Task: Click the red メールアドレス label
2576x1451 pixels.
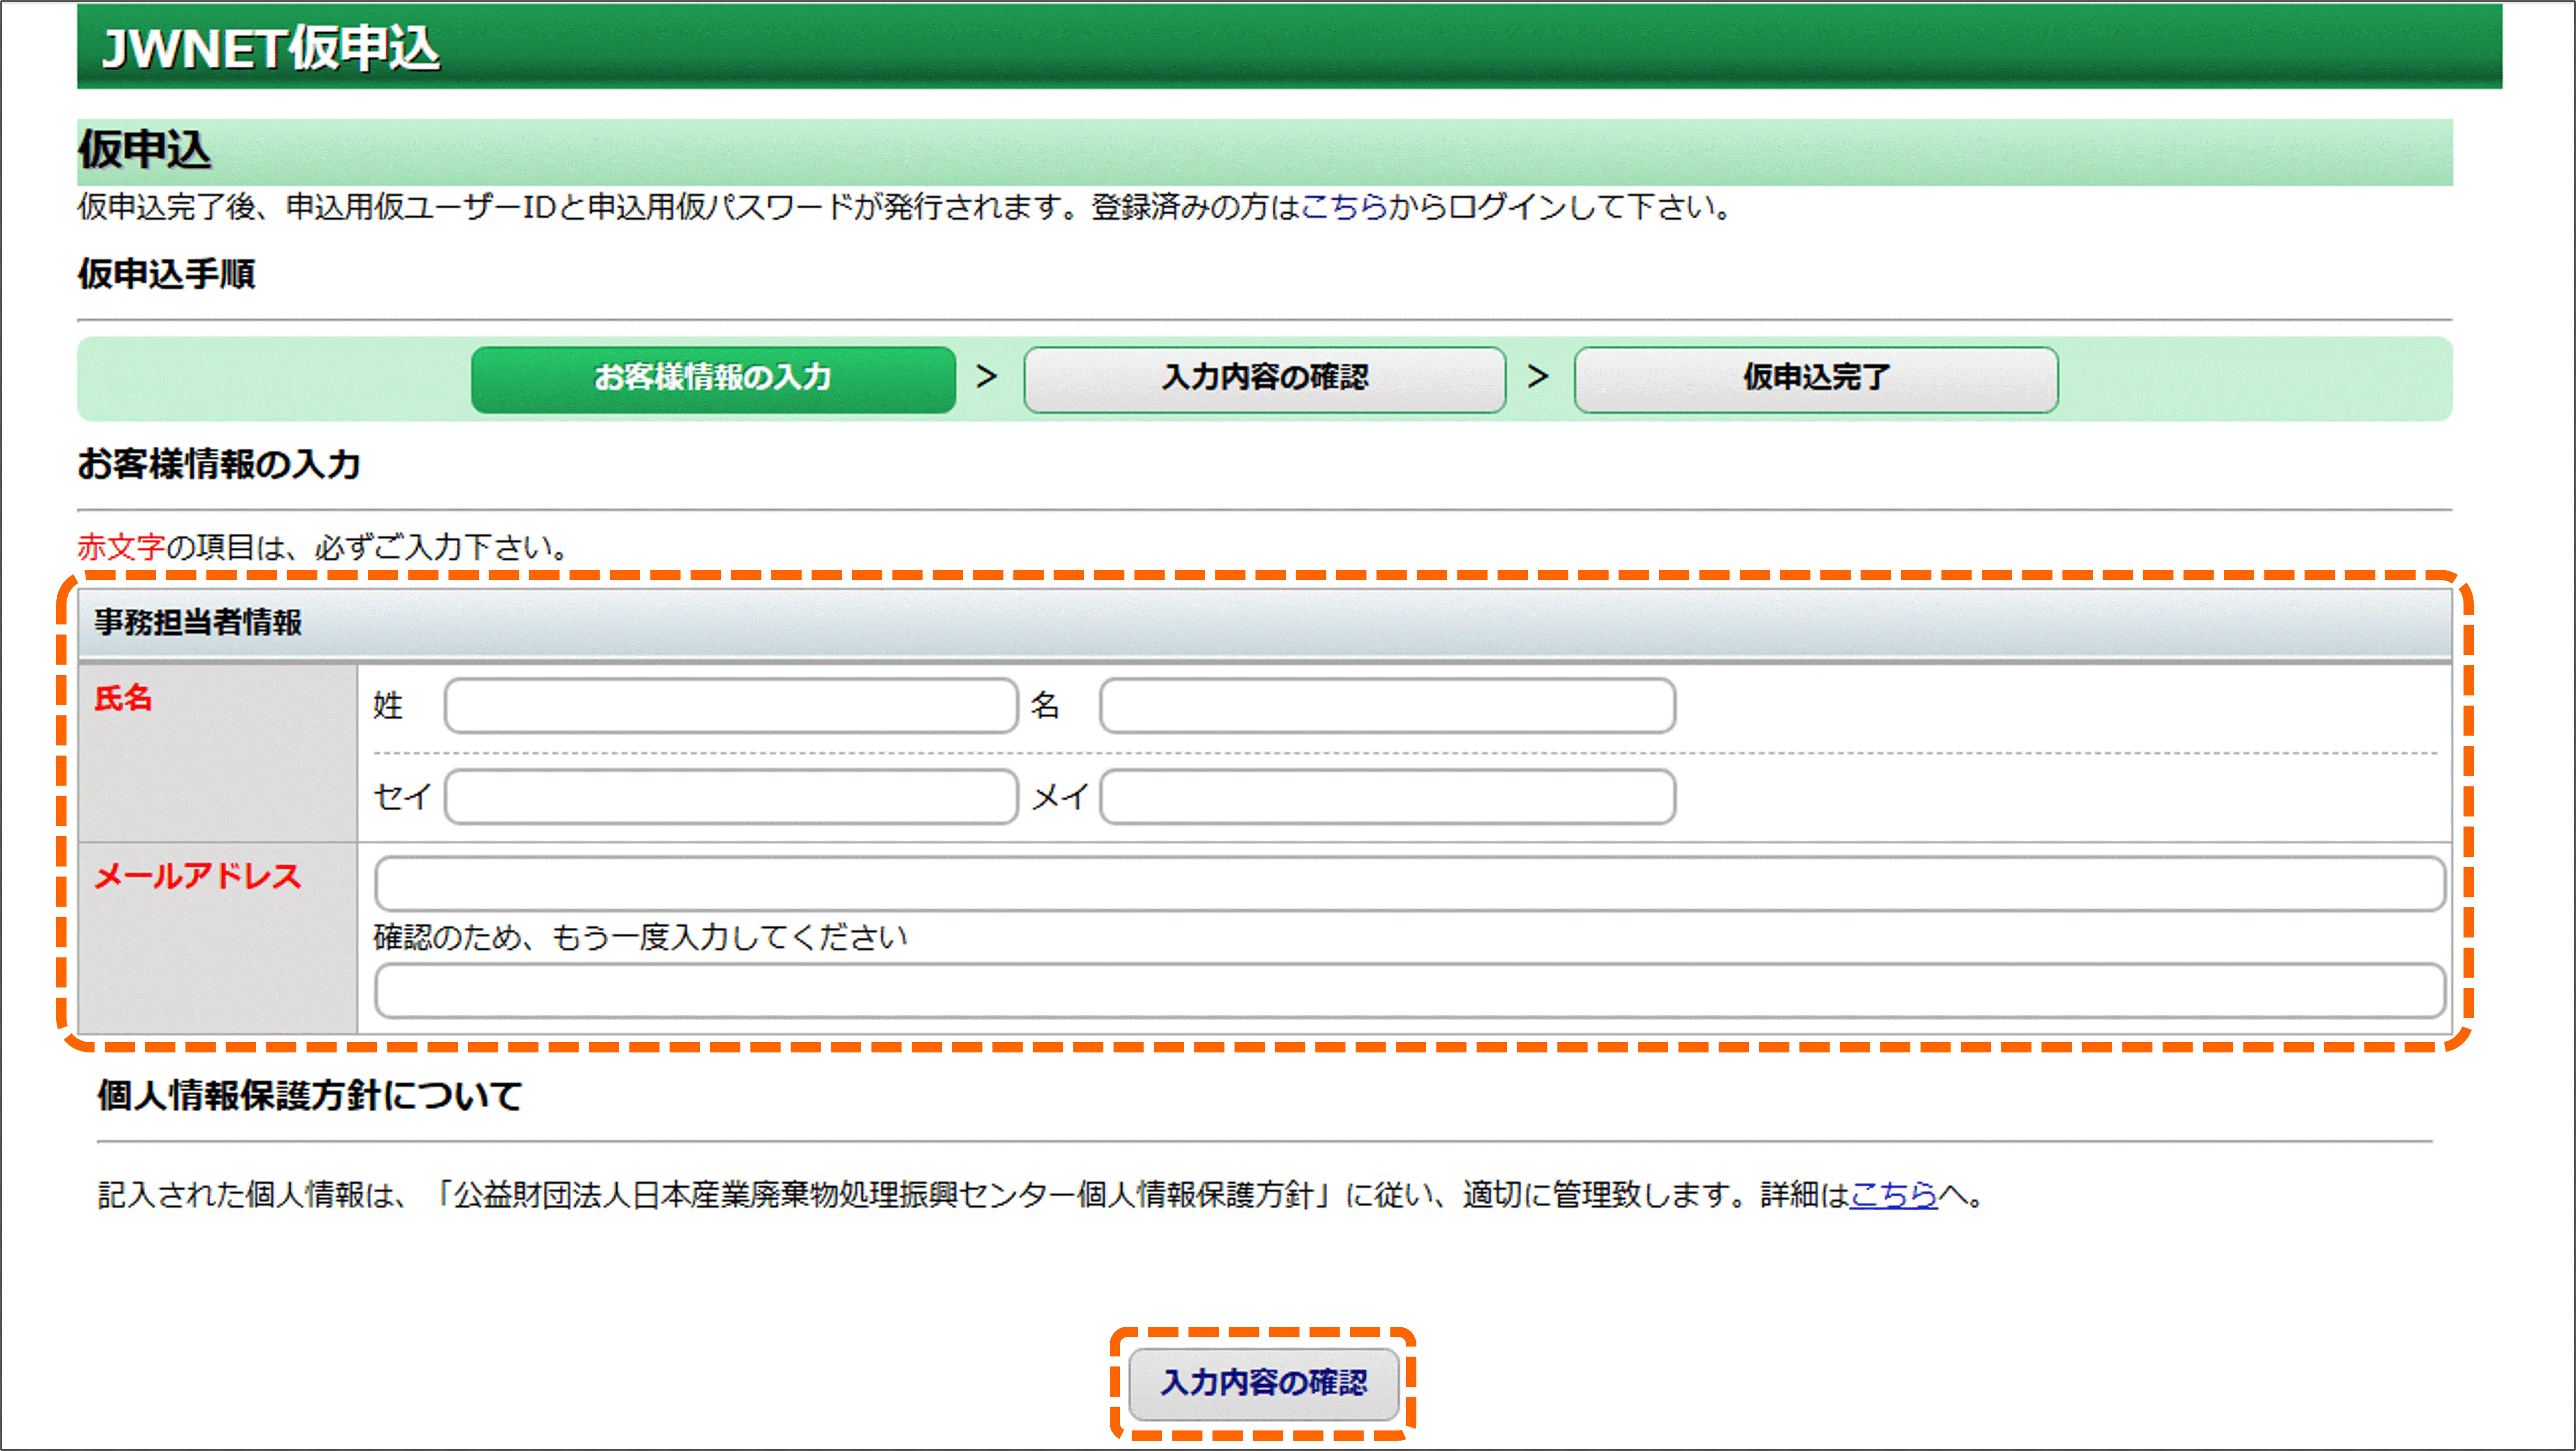Action: pos(198,877)
